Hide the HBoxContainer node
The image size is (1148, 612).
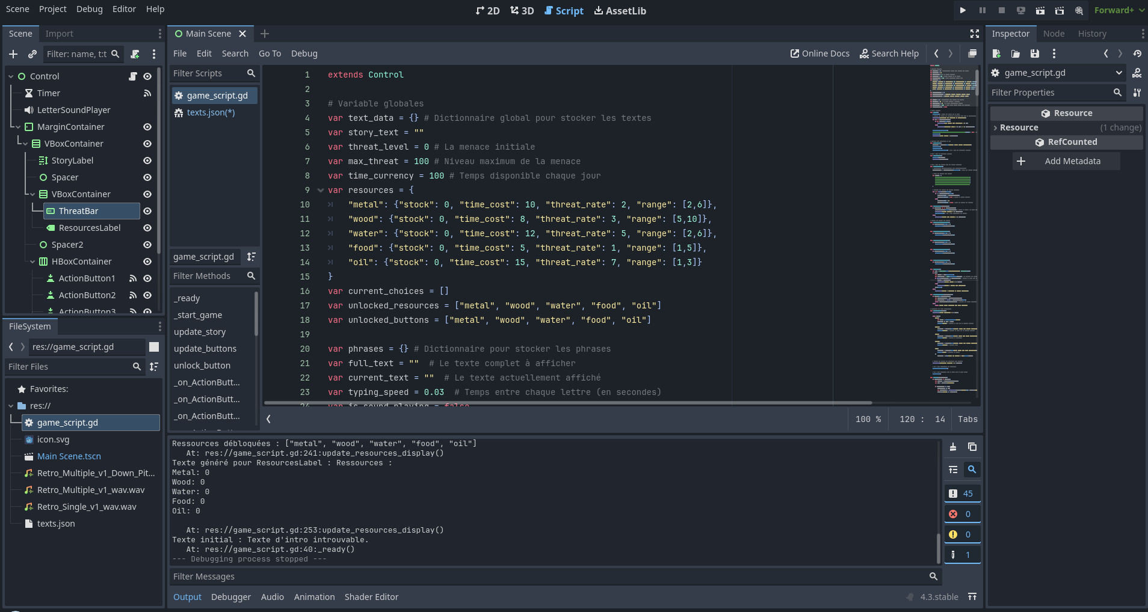coord(147,262)
